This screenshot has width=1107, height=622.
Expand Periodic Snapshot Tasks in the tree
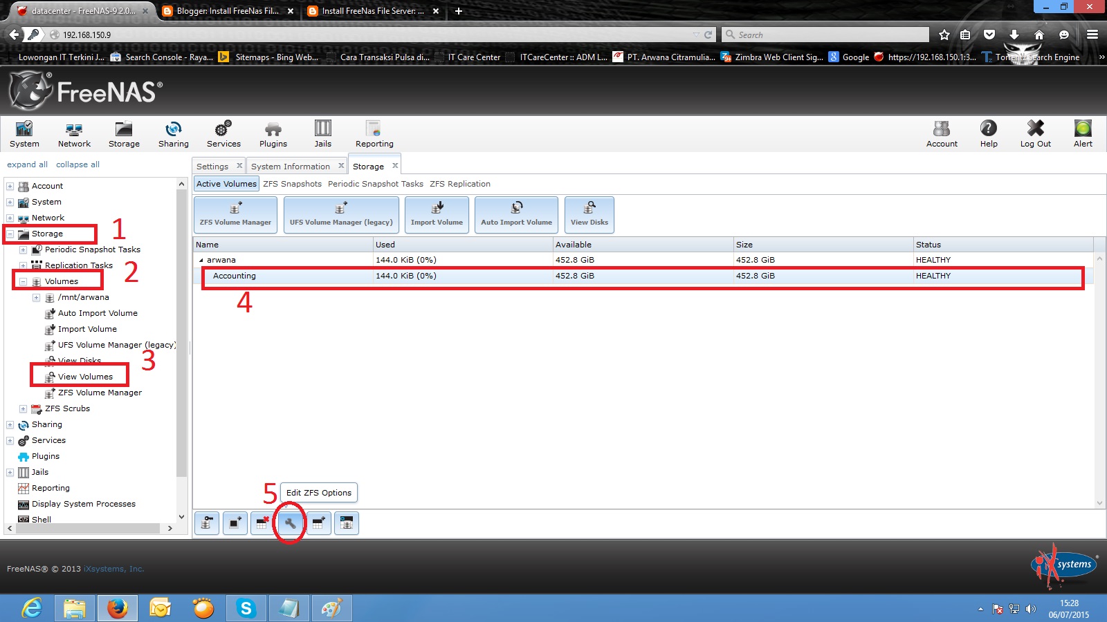pyautogui.click(x=24, y=250)
